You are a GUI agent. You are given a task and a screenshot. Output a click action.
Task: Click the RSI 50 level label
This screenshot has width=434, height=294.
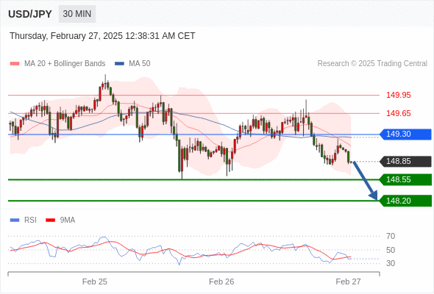tap(391, 250)
